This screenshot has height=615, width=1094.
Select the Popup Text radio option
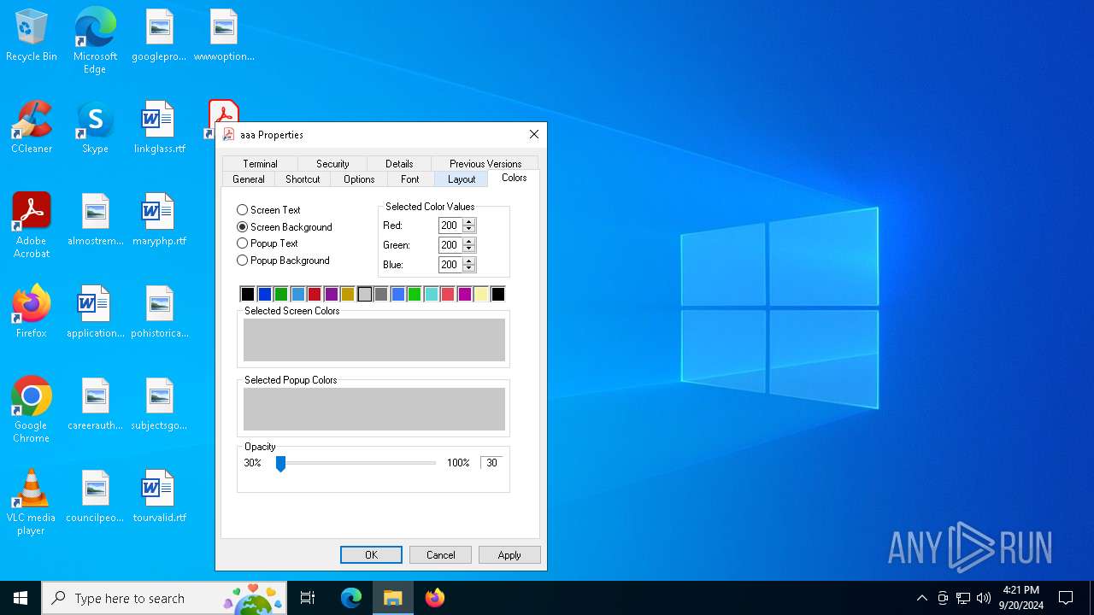(x=268, y=243)
